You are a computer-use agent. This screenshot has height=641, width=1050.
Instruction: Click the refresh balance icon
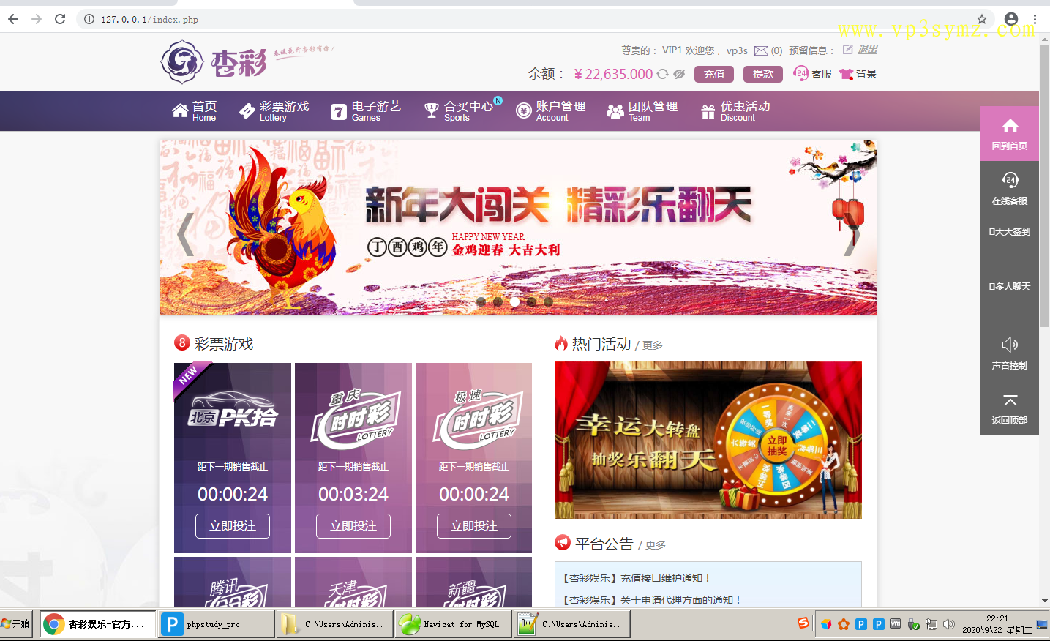(662, 74)
